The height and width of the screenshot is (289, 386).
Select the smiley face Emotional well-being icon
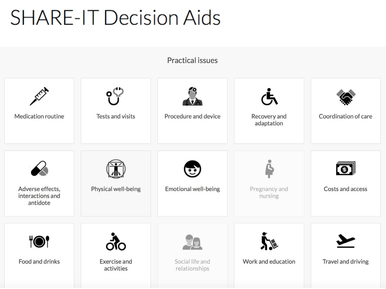point(192,169)
